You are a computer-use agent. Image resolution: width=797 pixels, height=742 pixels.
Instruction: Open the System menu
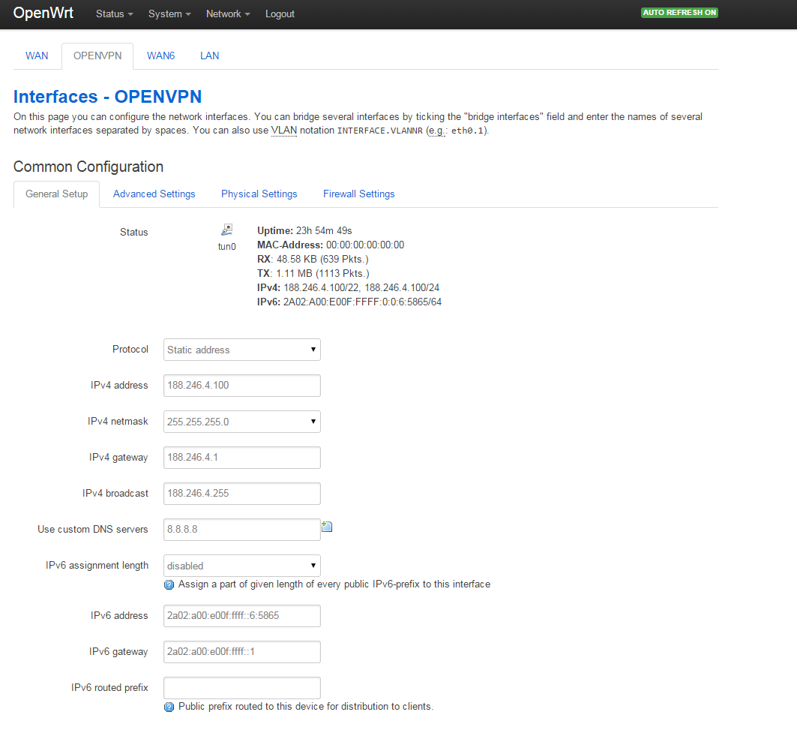[169, 14]
